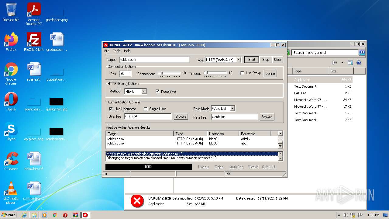Open Skype desktop shortcut
The height and width of the screenshot is (219, 389).
[11, 131]
